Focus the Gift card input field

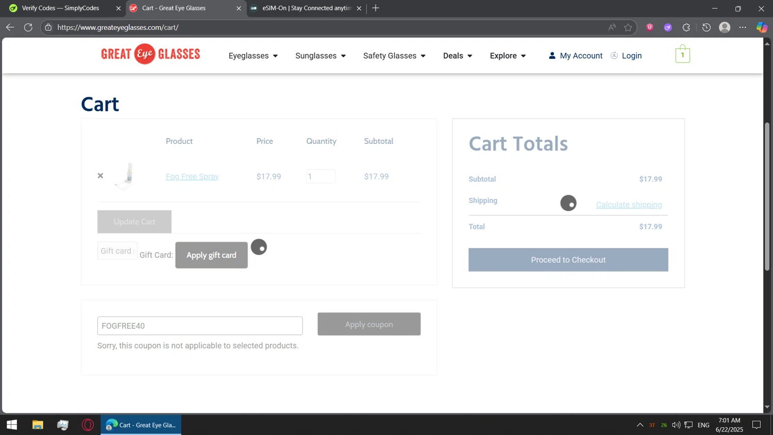point(117,250)
